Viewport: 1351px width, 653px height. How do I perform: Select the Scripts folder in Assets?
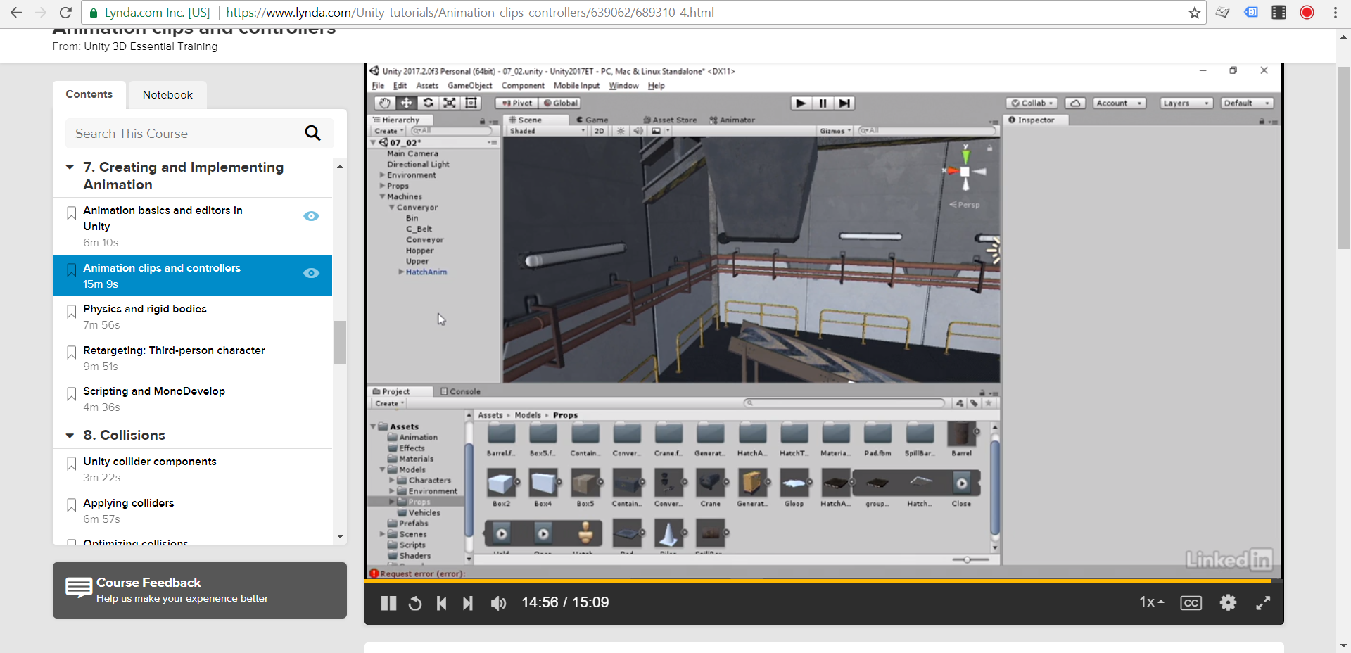click(x=412, y=545)
